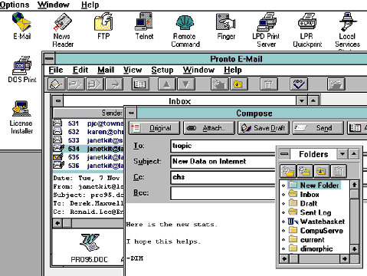Image resolution: width=367 pixels, height=276 pixels.
Task: Open the Setup menu
Action: [162, 70]
